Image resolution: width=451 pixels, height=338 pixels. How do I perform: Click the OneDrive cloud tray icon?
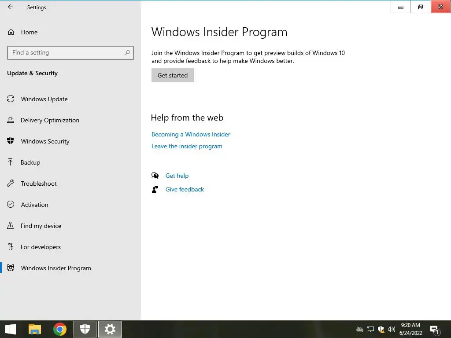pos(359,329)
